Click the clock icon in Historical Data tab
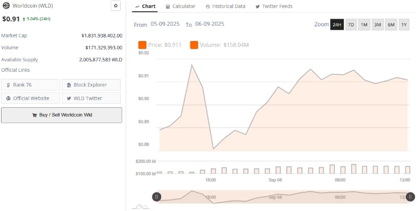Image resolution: width=418 pixels, height=211 pixels. pyautogui.click(x=208, y=7)
